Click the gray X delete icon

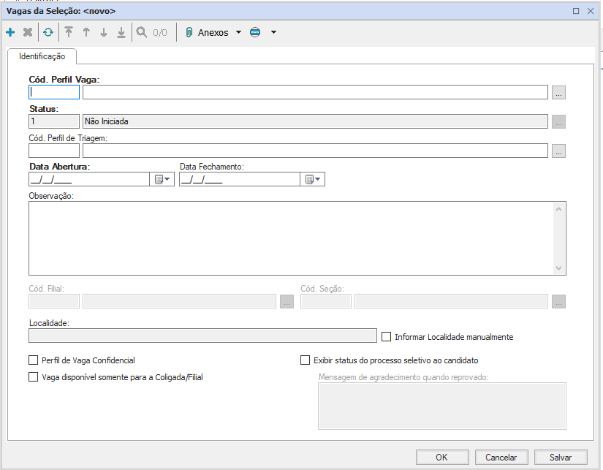(28, 33)
